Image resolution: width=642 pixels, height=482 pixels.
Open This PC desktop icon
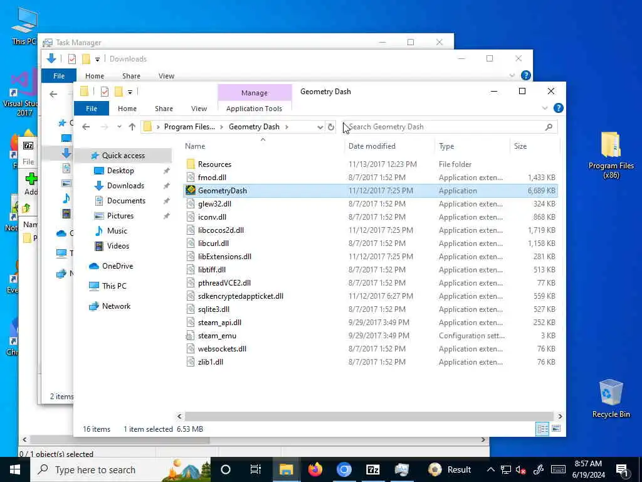(24, 25)
